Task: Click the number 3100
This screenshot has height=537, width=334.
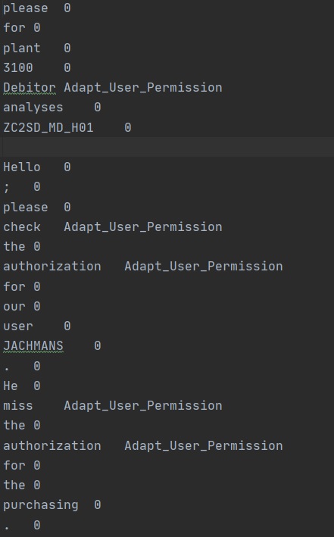Action: 18,68
